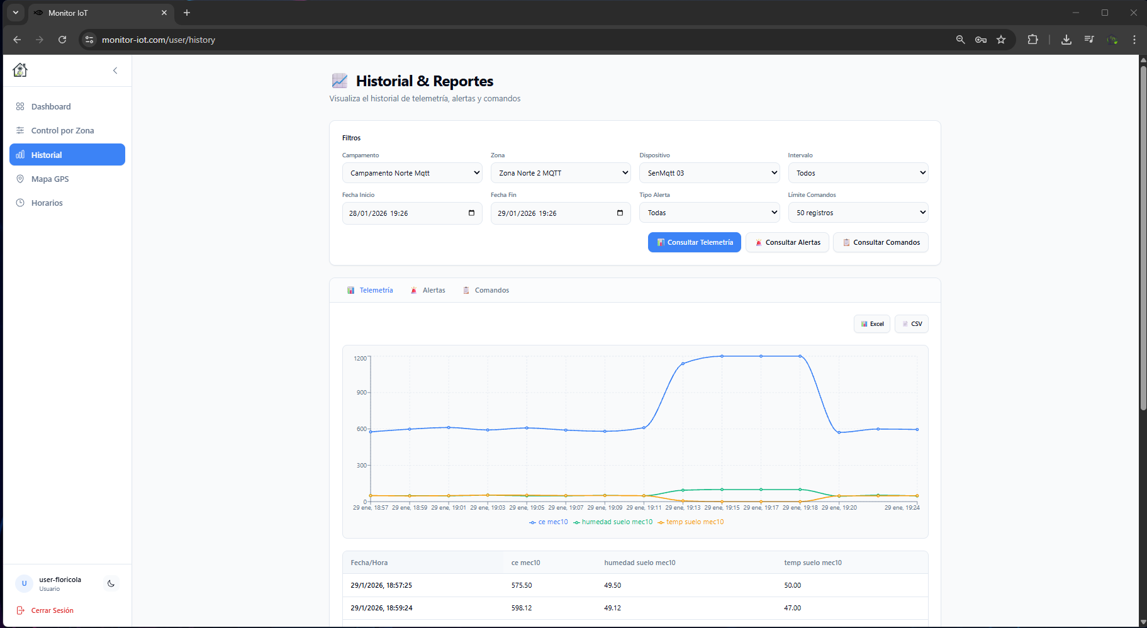Toggle the temp suelo mec10 legend entry

click(691, 522)
